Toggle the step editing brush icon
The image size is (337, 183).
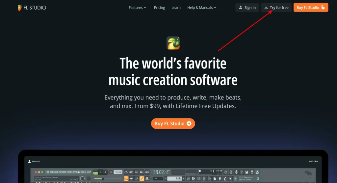tap(137, 178)
